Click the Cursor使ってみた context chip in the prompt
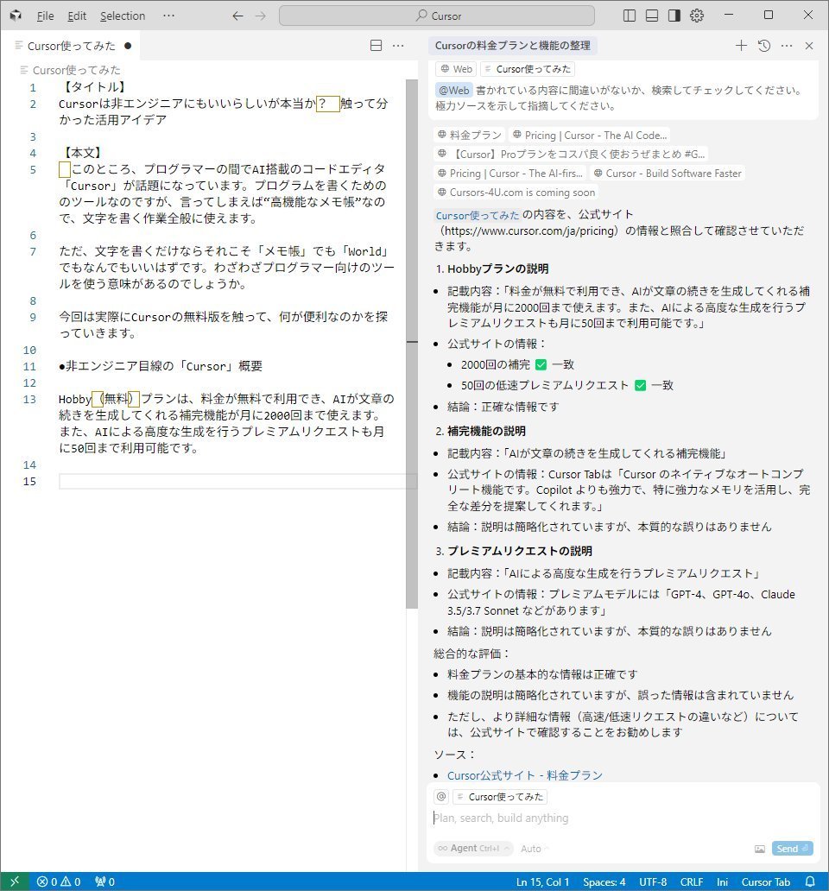 pos(528,69)
